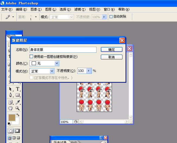Open the History palette menu arrow

[105, 142]
